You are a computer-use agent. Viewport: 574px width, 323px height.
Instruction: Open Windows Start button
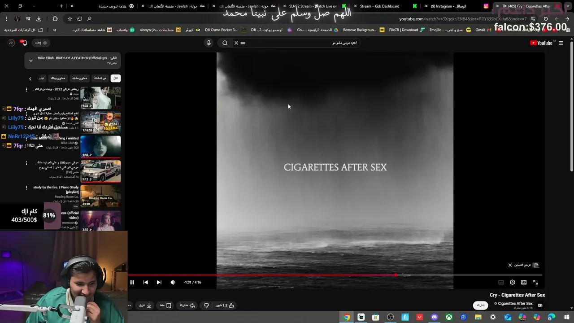pyautogui.click(x=566, y=317)
